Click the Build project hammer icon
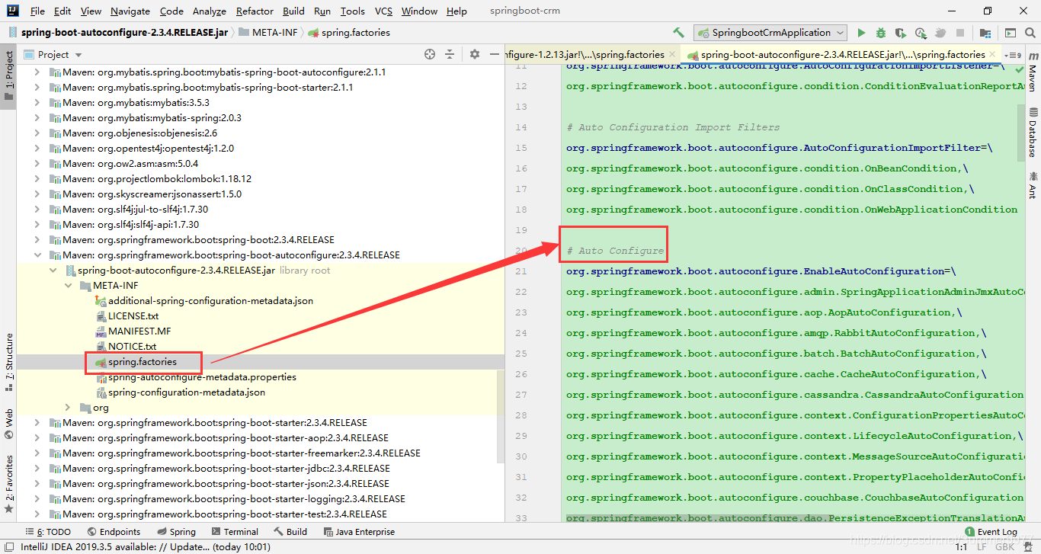Screen dimensions: 1041x554 coord(678,33)
